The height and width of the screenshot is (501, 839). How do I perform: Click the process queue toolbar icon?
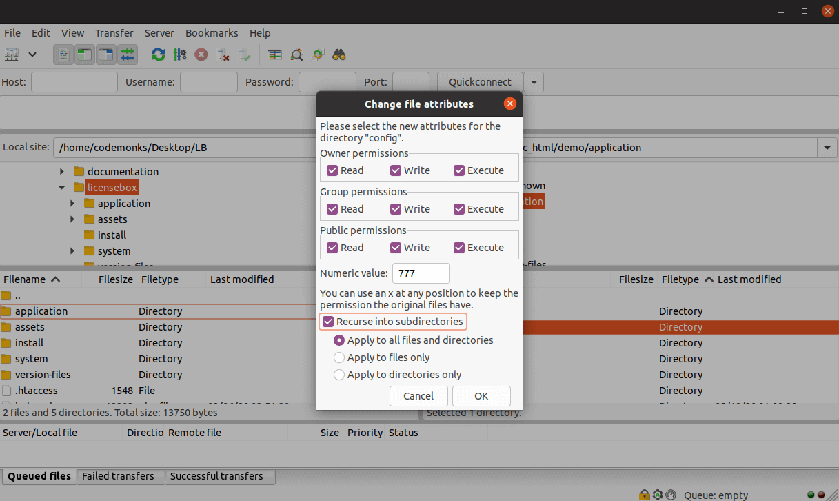(x=180, y=54)
